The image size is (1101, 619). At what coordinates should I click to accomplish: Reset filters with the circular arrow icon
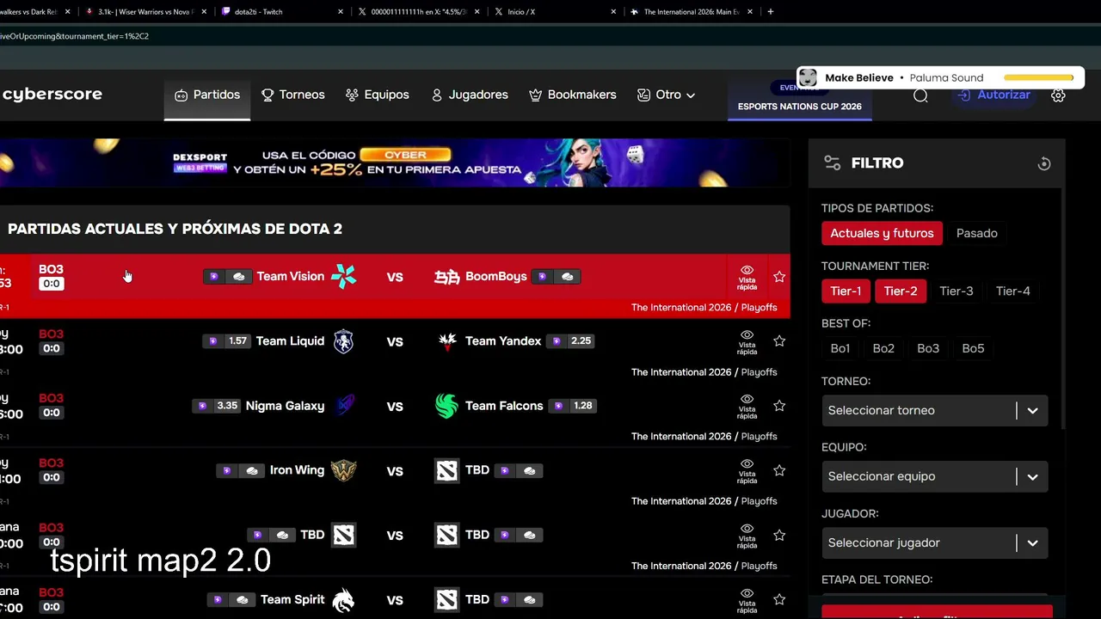pyautogui.click(x=1044, y=163)
